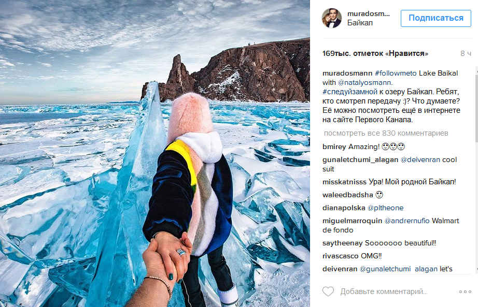
Task: Click the post timestamp 8 ч
Action: (466, 54)
